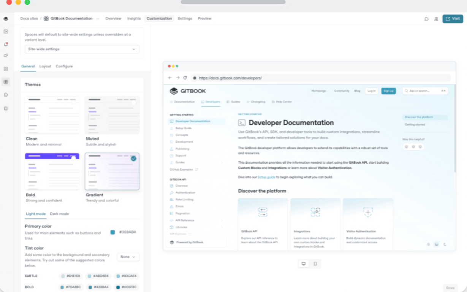
Task: Select the Muted theme card
Action: click(x=112, y=121)
